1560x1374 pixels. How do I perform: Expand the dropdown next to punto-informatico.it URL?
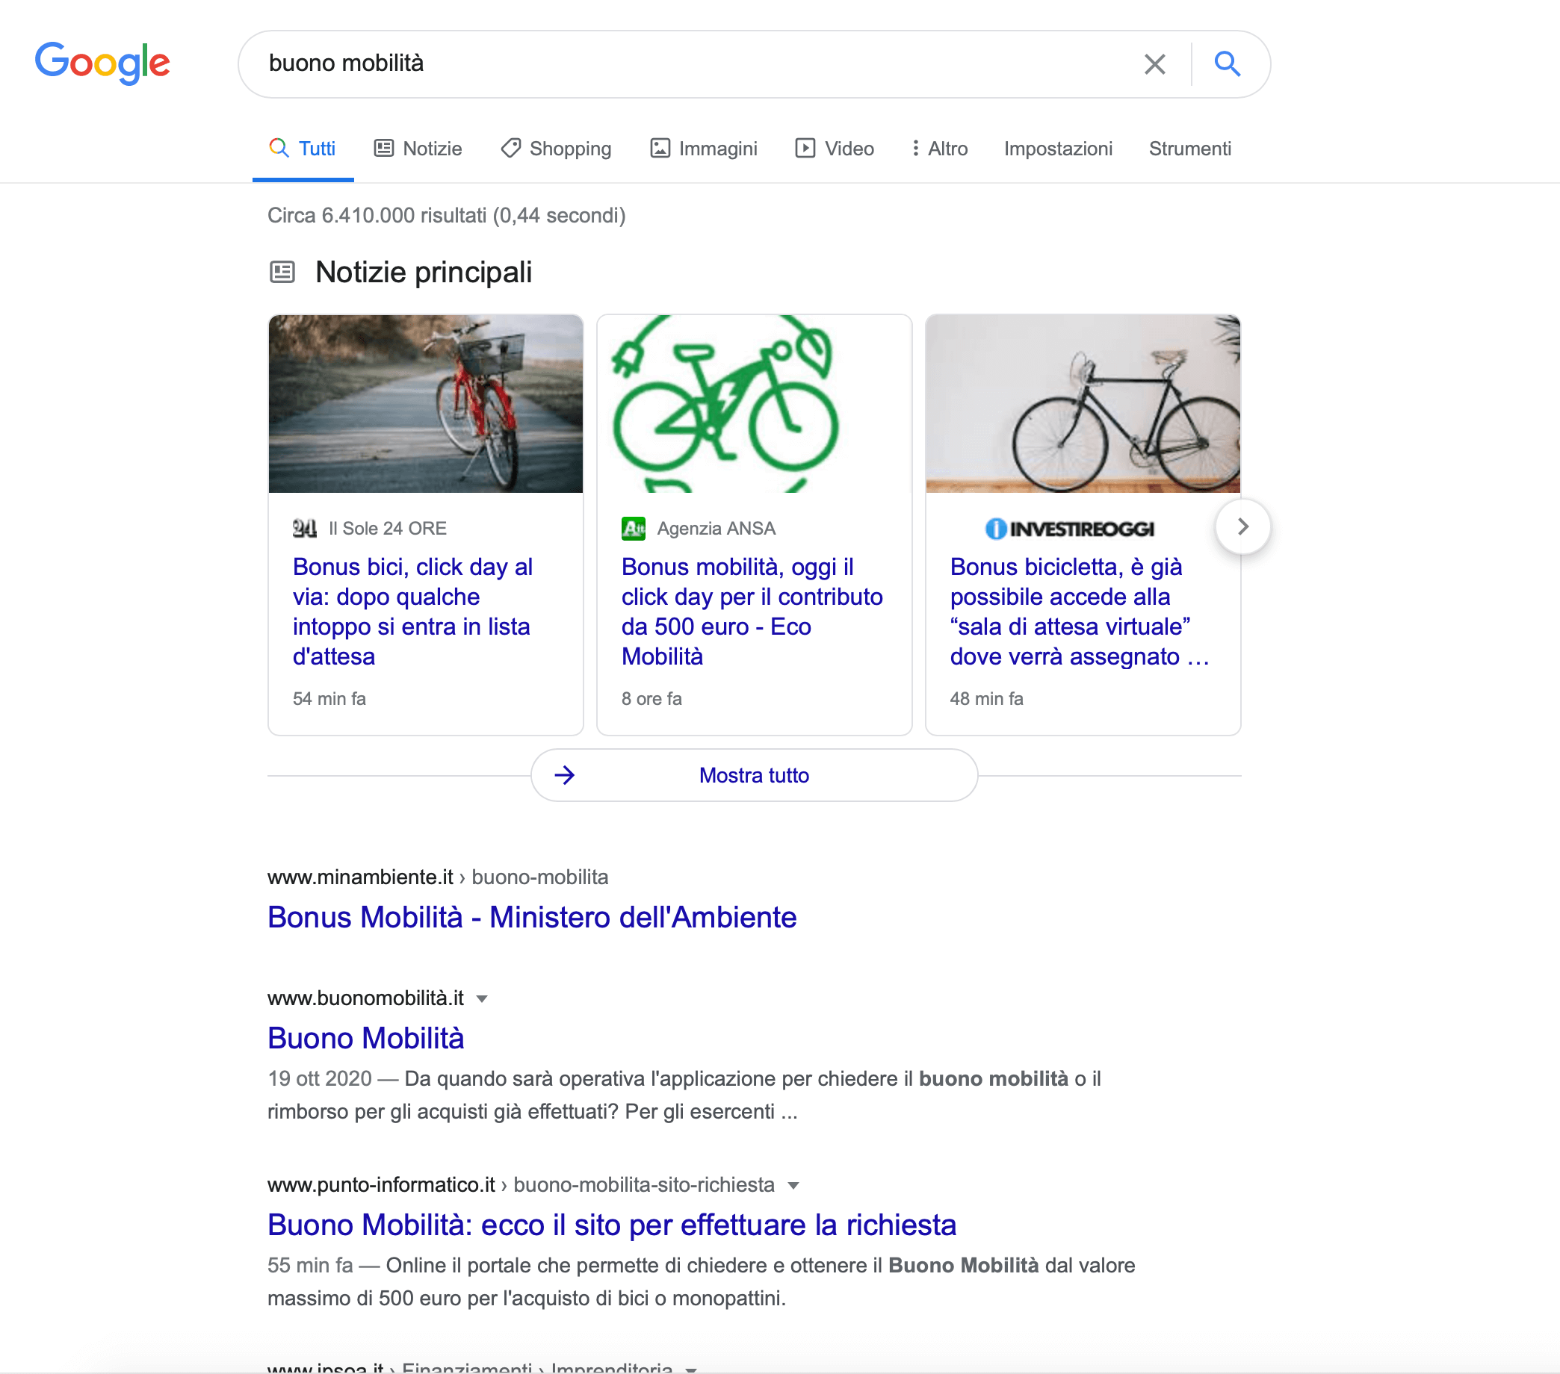point(793,1186)
